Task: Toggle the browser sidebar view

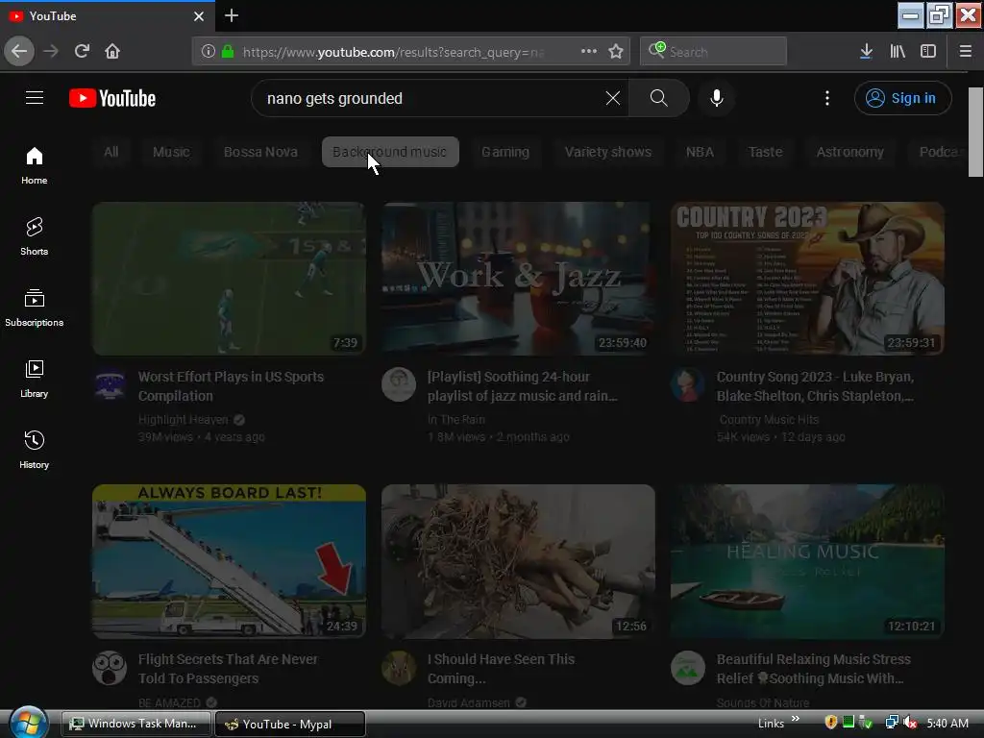Action: [928, 52]
